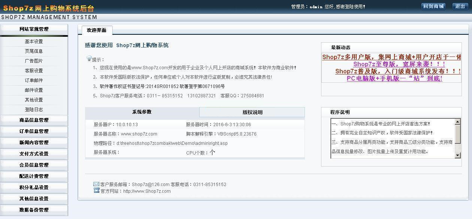Click the 最新动态 panel heading
This screenshot has width=472, height=219.
(x=341, y=48)
